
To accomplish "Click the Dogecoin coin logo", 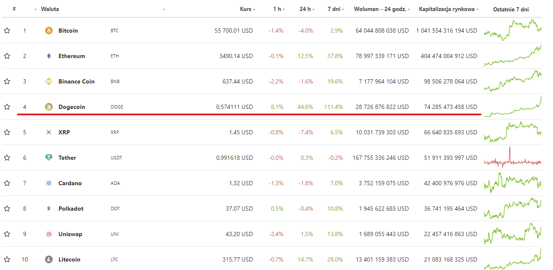I will click(49, 107).
